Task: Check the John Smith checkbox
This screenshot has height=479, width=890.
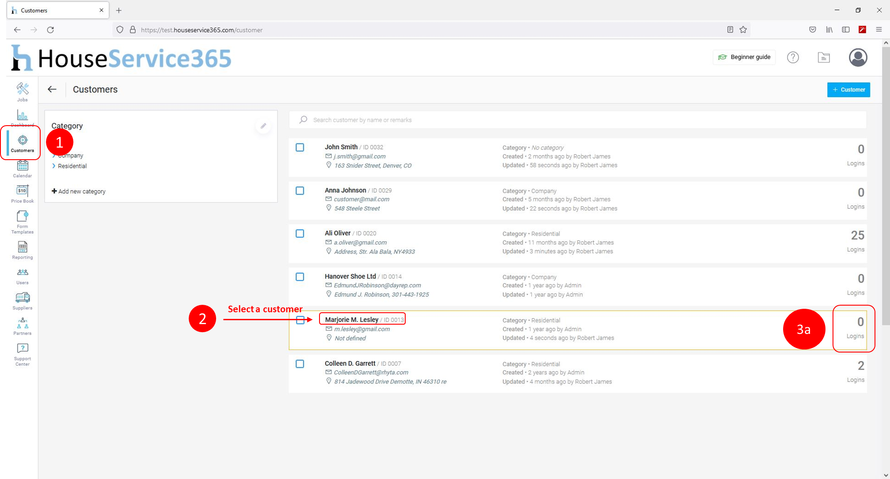Action: tap(300, 147)
